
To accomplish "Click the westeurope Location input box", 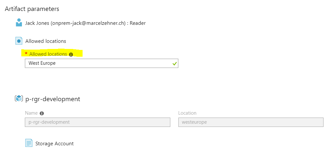I will coord(251,122).
